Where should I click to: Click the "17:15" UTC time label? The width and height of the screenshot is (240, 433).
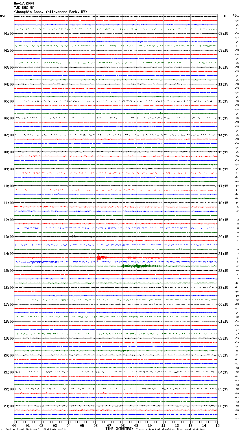223,186
